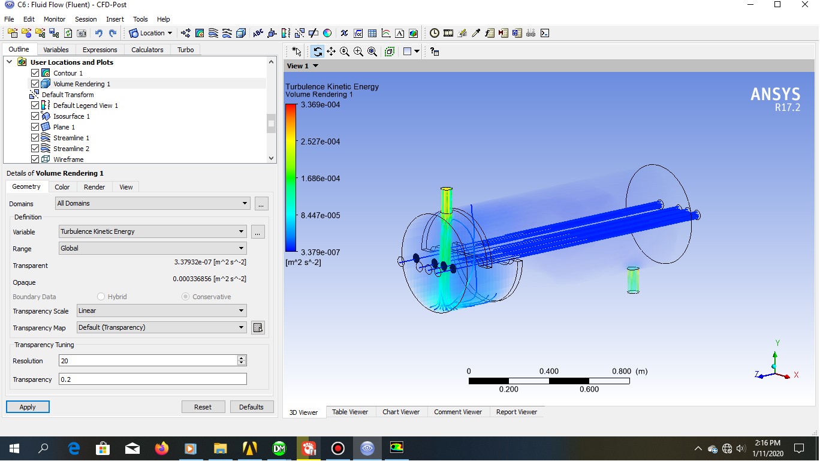This screenshot has width=820, height=461.
Task: Insert a Text label with the ABC icon
Action: 258,33
